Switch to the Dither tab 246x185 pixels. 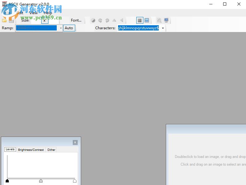pos(51,150)
